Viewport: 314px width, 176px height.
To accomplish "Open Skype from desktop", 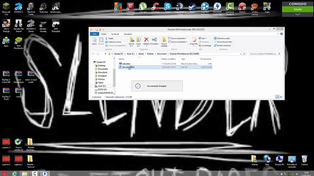I will 168,8.
